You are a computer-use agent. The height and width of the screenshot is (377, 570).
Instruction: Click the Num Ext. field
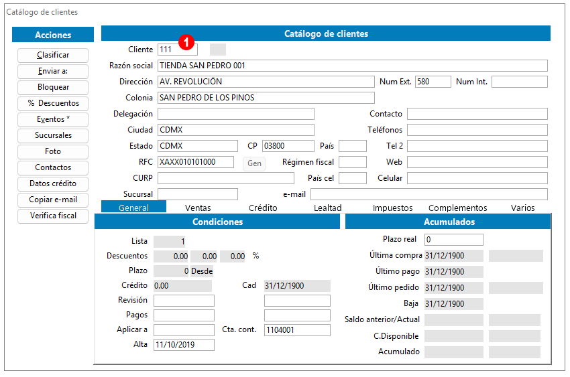433,82
